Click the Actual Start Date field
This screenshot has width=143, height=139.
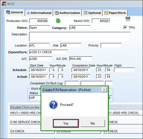click(x=38, y=77)
